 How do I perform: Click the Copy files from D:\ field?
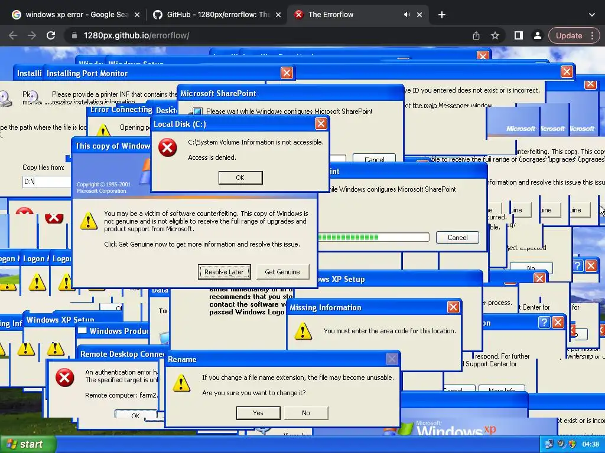47,182
